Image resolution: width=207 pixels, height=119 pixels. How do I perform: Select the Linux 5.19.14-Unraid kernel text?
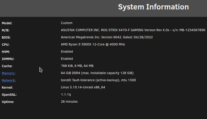pos(83,87)
